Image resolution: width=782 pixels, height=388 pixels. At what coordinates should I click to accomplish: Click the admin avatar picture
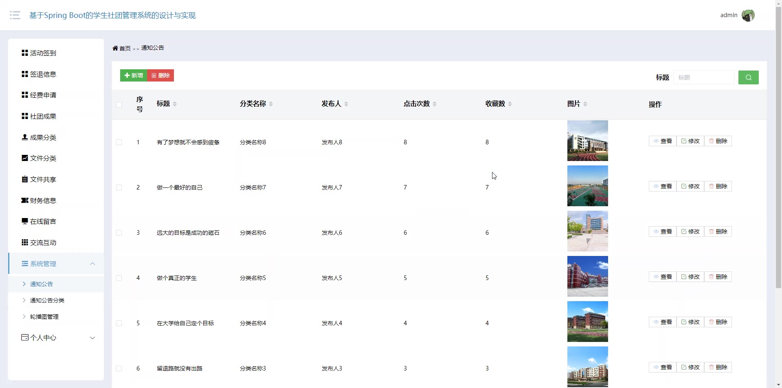tap(748, 15)
